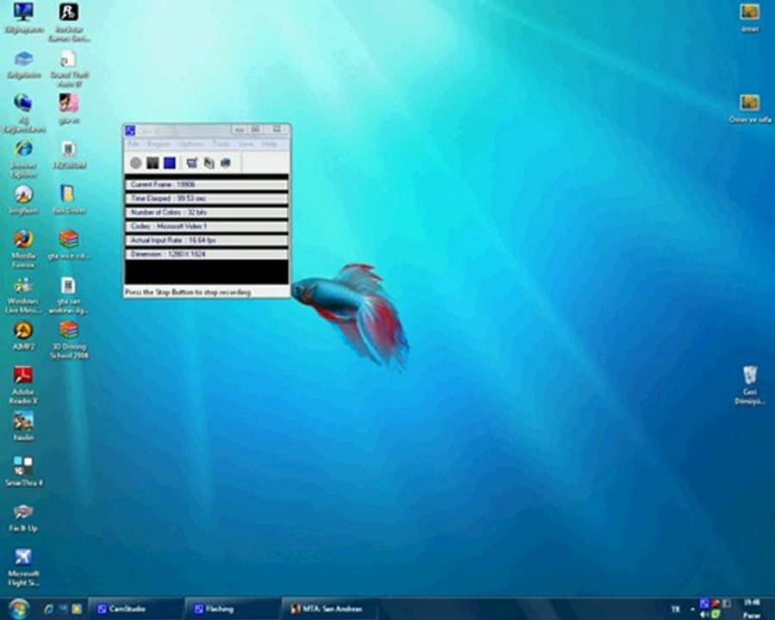The width and height of the screenshot is (775, 620).
Task: Click the black Pause button in CamStudio
Action: (152, 163)
